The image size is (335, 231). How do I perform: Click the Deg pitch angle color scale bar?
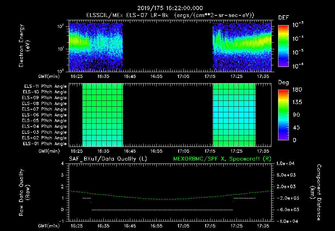(x=283, y=115)
